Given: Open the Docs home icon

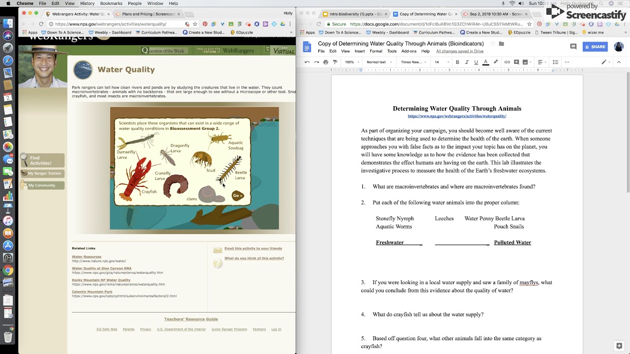Looking at the screenshot, I should coord(307,47).
